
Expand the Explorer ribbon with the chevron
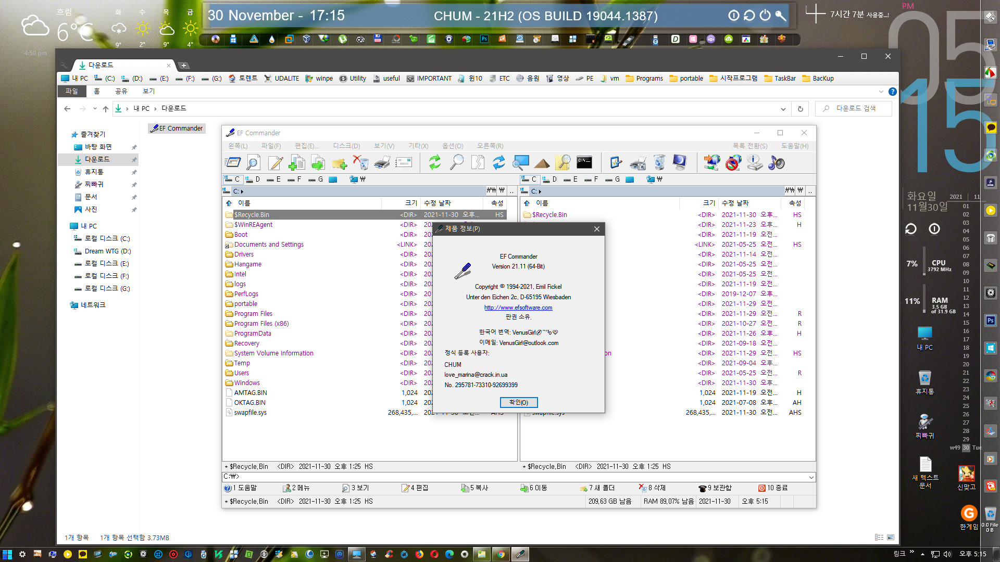point(881,92)
